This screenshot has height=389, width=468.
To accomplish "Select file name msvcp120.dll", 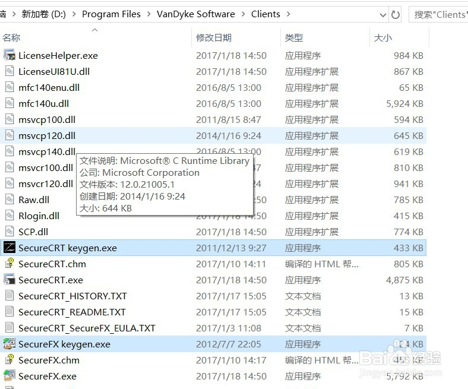I will point(47,135).
